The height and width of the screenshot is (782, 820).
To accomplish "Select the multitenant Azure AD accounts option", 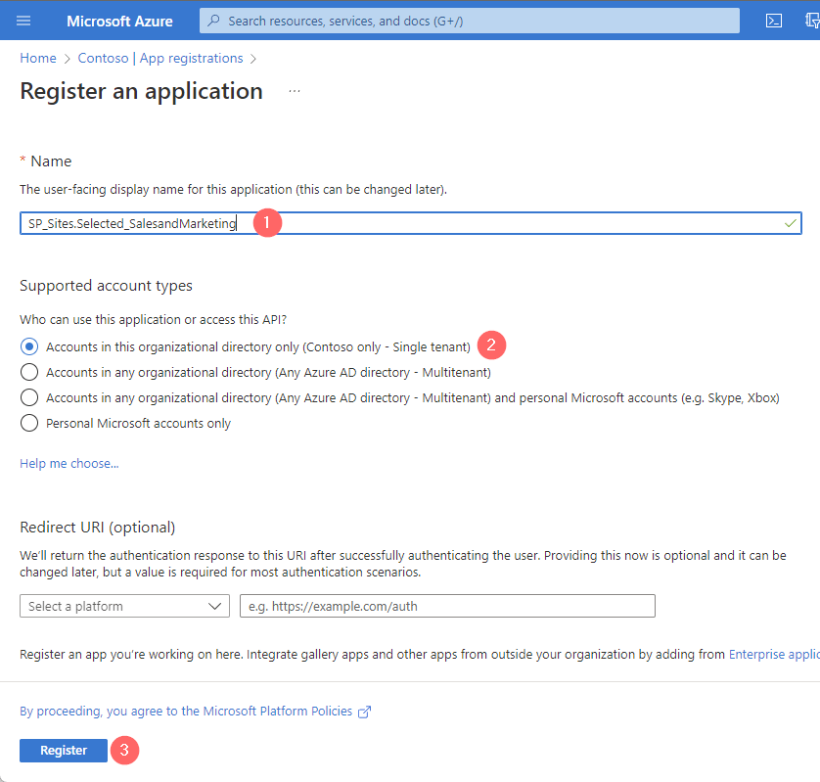I will (29, 372).
